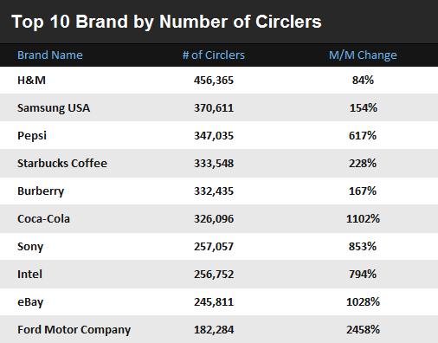This screenshot has height=343, width=438.
Task: Click the M/M Change column header
Action: 363,55
